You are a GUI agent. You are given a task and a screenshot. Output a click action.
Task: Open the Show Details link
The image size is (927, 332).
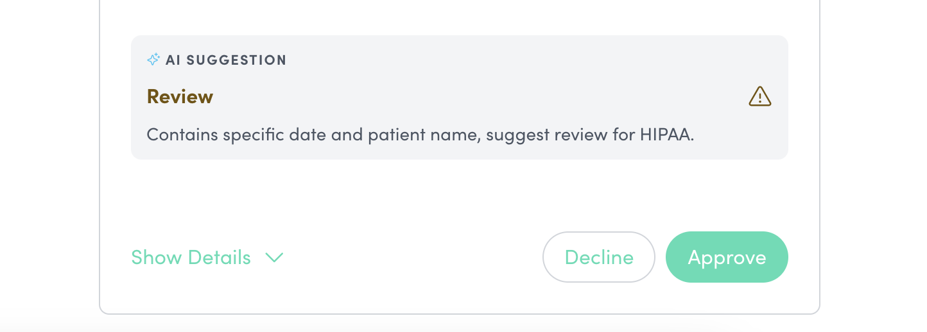click(191, 258)
